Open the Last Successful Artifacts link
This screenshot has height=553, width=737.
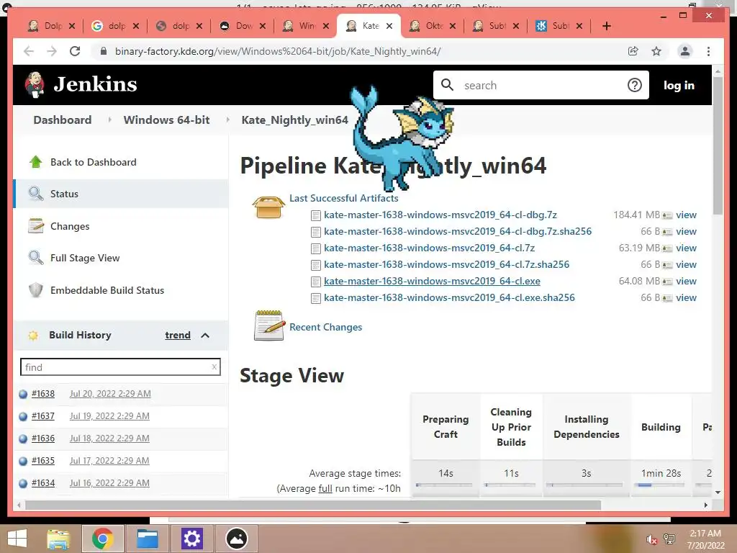(x=343, y=198)
